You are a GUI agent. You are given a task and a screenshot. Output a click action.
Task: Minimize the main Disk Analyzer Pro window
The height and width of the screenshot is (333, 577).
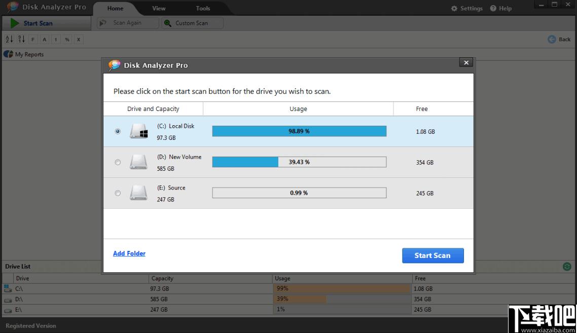(542, 5)
